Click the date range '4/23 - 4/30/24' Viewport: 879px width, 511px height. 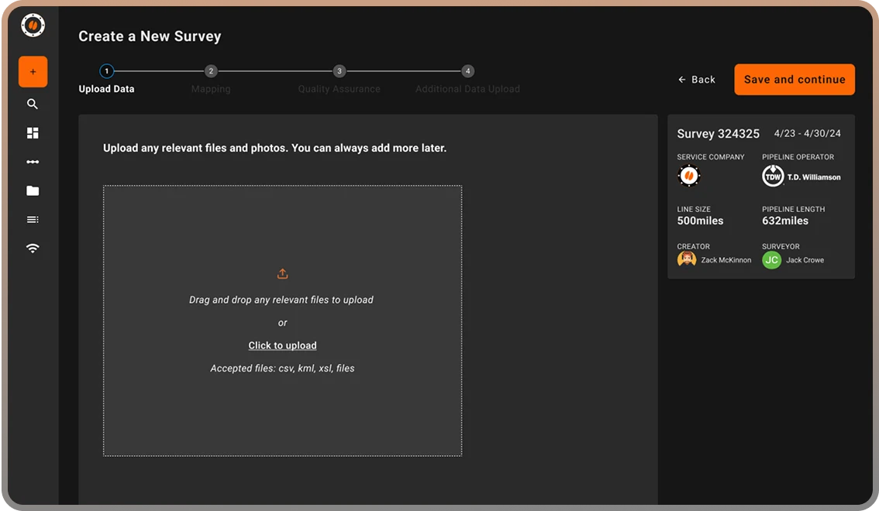807,133
